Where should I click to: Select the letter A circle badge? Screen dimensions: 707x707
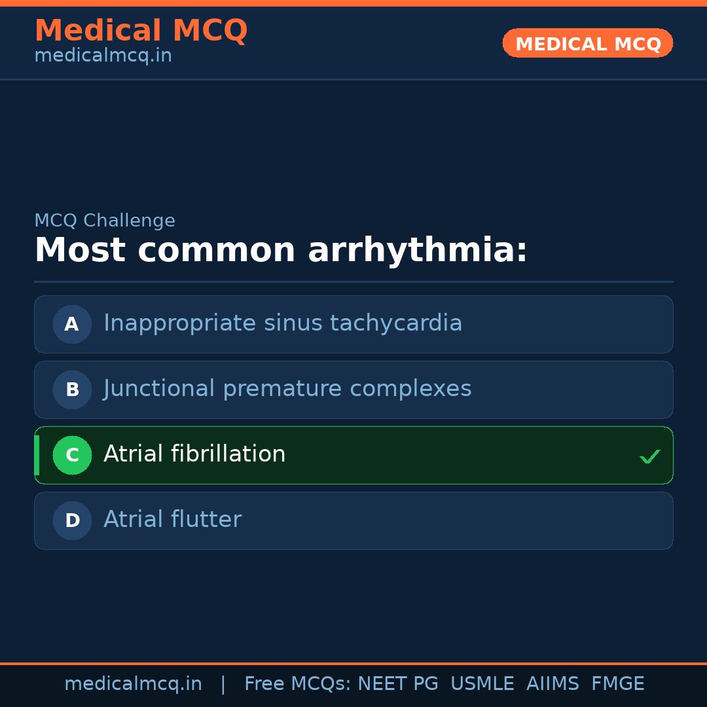click(x=72, y=324)
